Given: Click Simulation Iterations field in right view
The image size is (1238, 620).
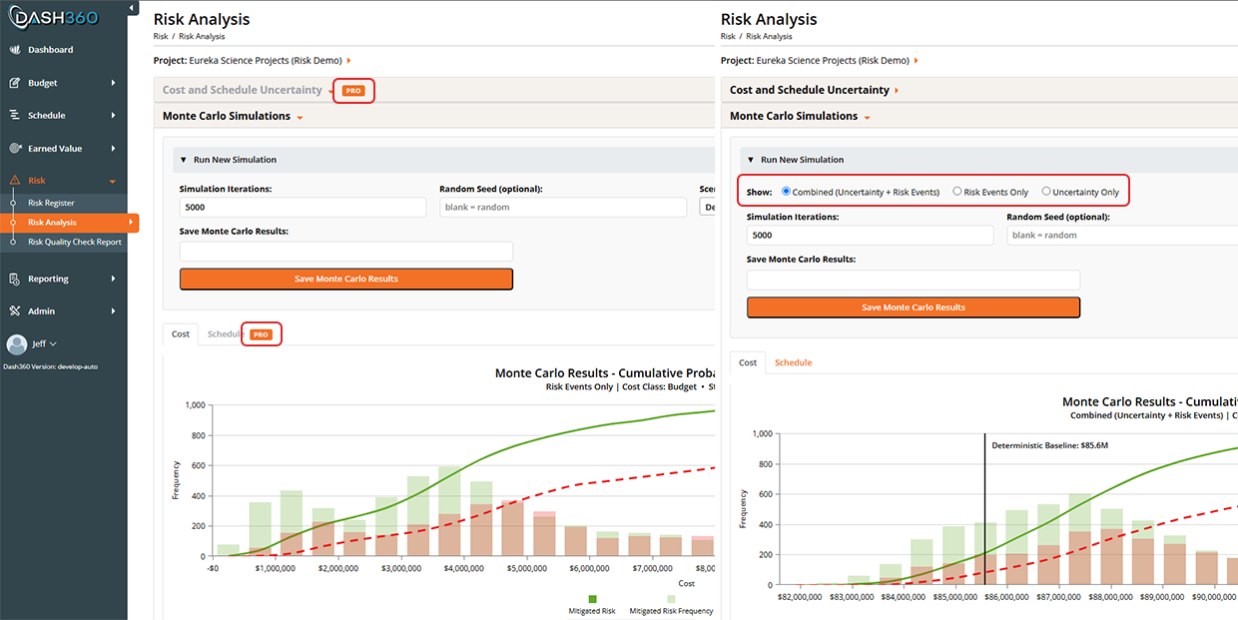Looking at the screenshot, I should pos(871,236).
